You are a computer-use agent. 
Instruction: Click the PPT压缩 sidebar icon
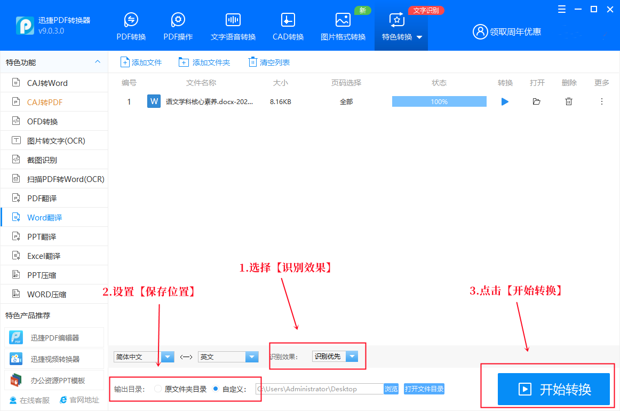(x=16, y=274)
